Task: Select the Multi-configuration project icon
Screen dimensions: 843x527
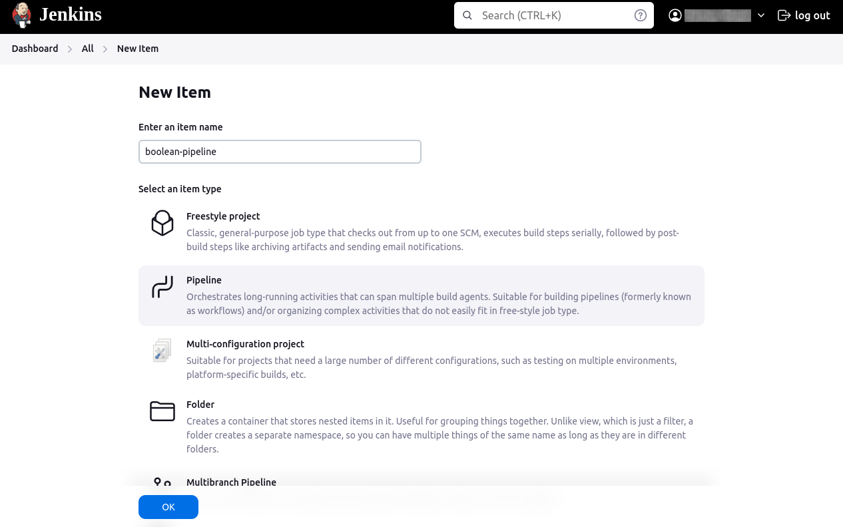Action: (162, 351)
